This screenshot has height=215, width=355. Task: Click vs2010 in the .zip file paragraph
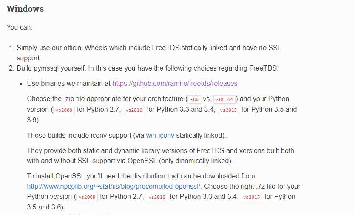pyautogui.click(x=134, y=110)
